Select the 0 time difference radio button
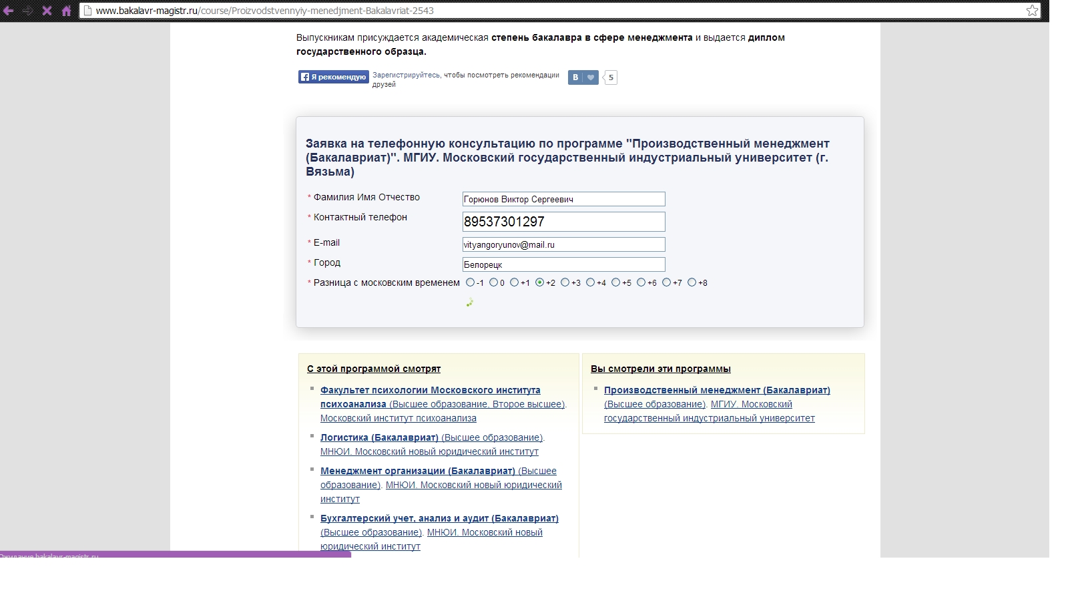This screenshot has width=1068, height=601. click(493, 282)
